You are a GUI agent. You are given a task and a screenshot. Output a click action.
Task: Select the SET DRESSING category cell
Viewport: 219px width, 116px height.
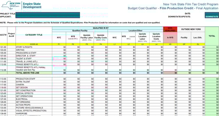(x=34, y=102)
